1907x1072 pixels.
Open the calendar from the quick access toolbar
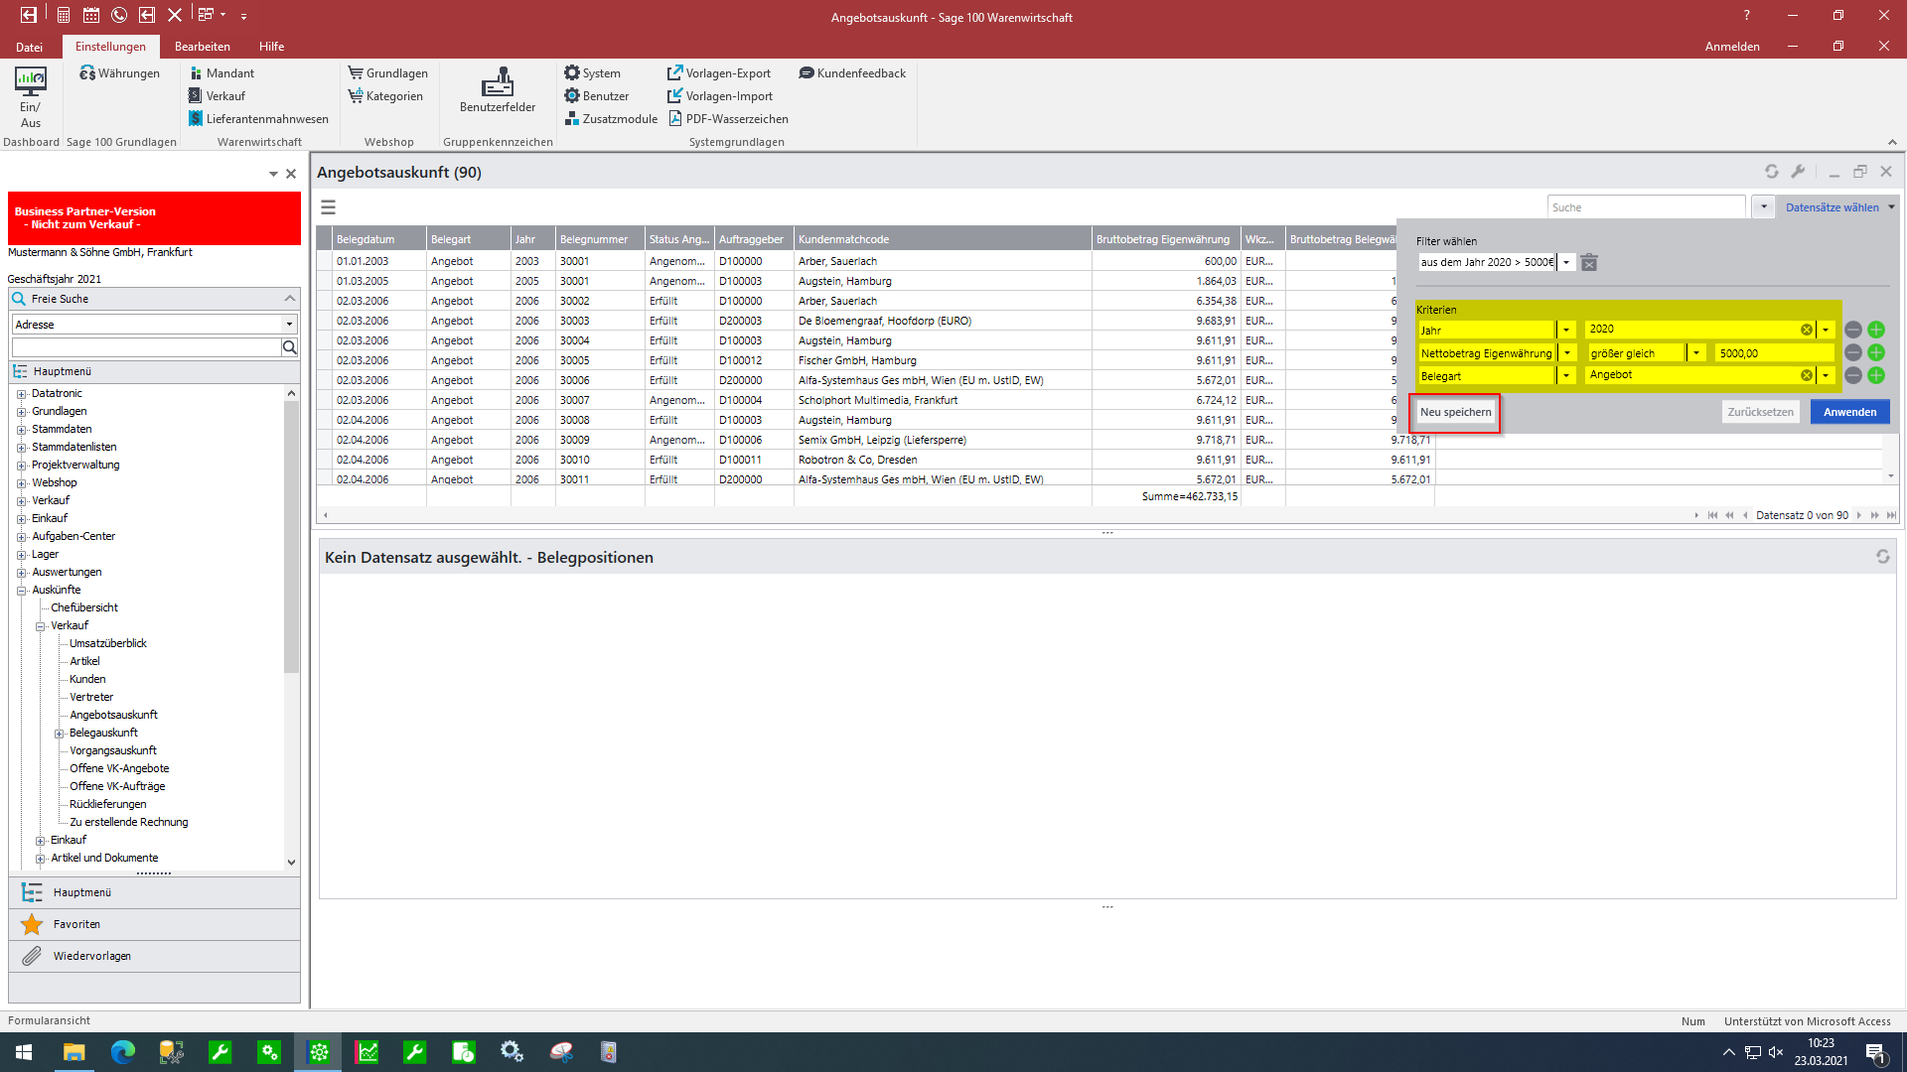point(91,15)
